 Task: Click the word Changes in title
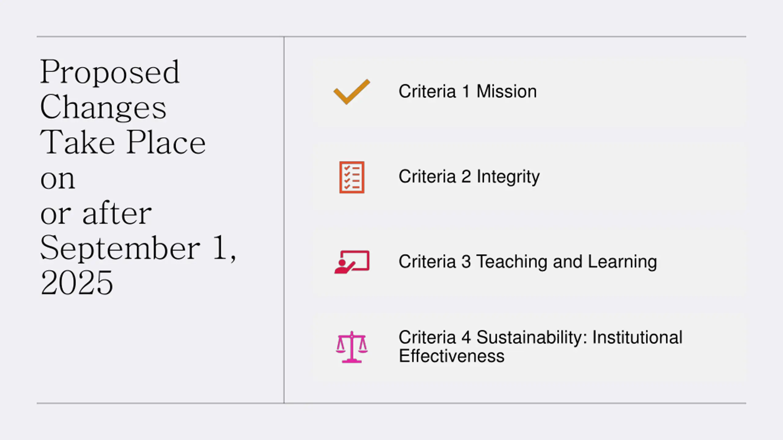point(103,108)
